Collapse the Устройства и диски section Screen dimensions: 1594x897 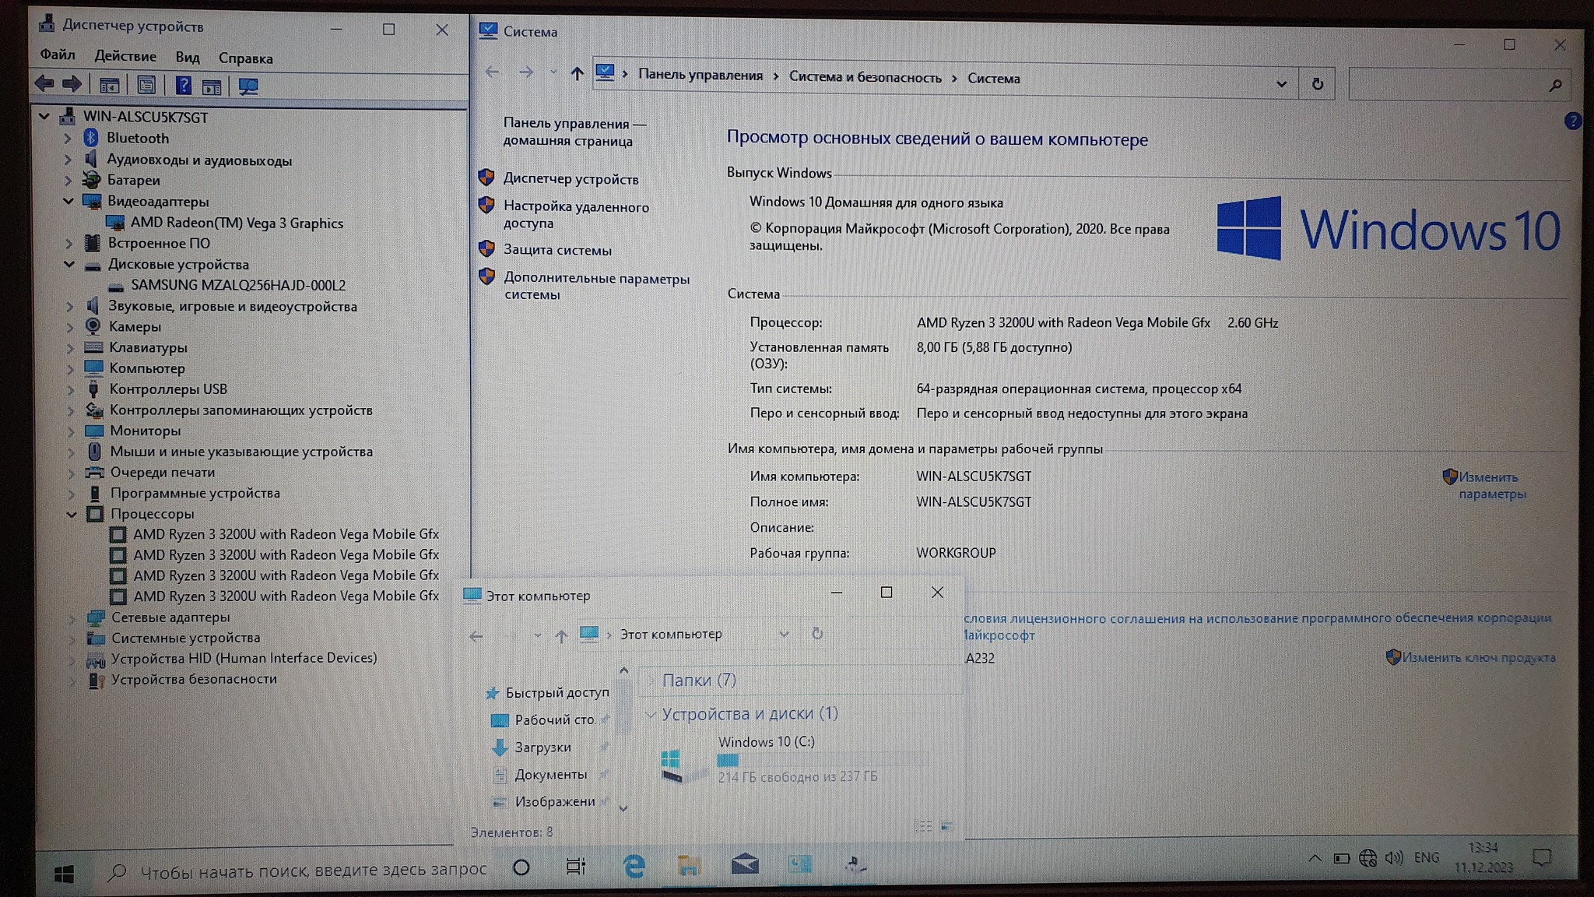[x=651, y=714]
